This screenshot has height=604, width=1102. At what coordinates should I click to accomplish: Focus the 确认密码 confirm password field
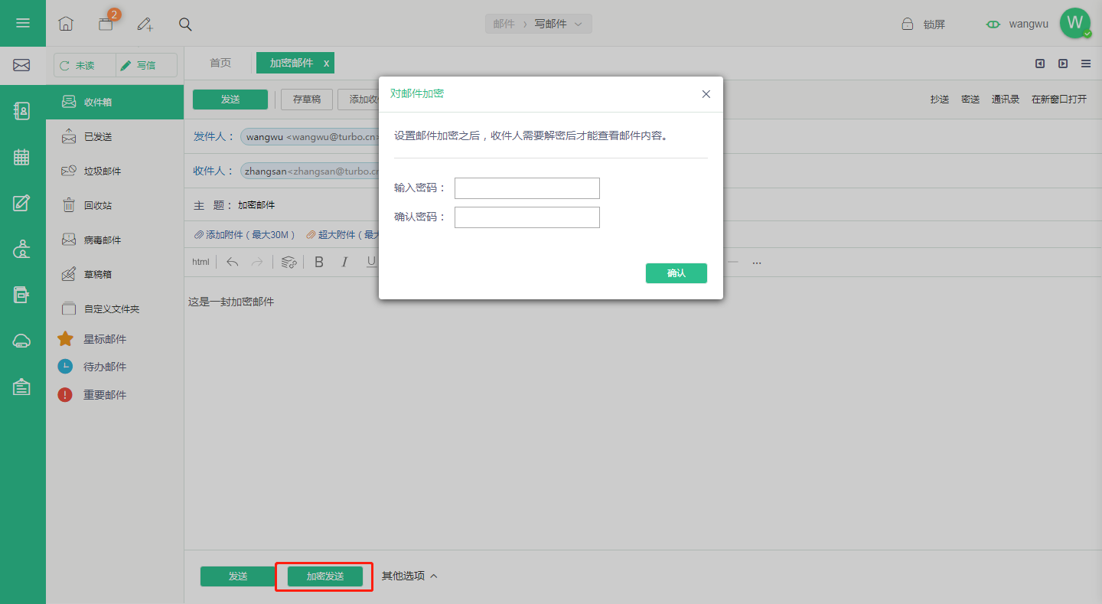527,217
